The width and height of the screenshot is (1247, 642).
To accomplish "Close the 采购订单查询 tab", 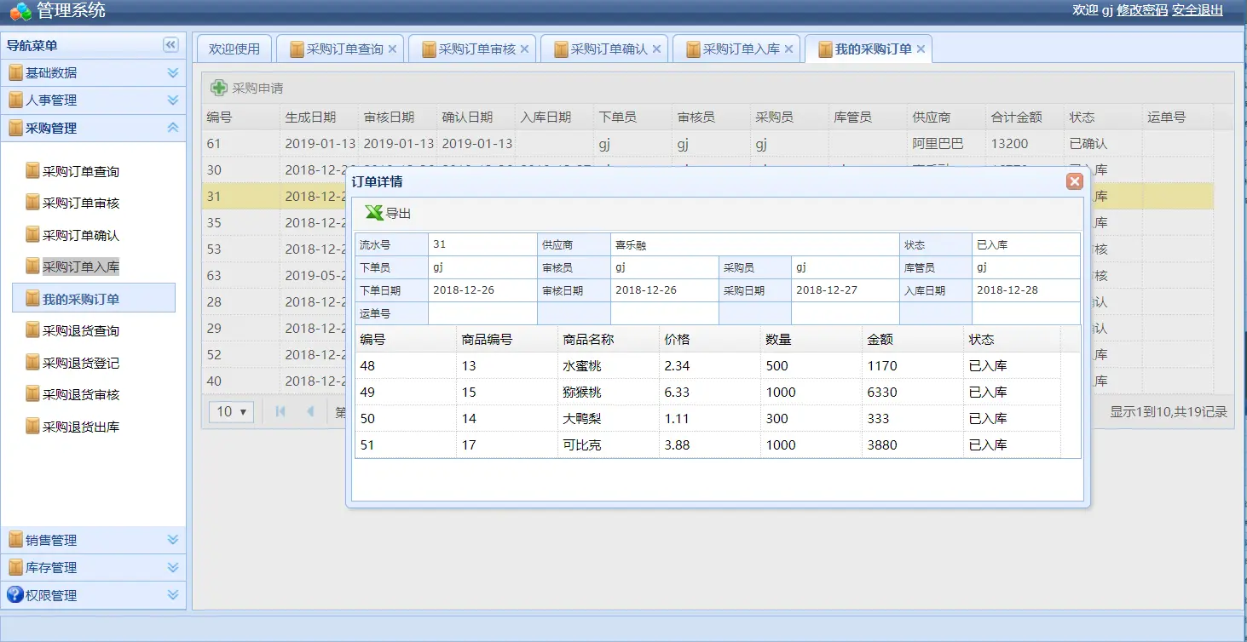I will [392, 49].
